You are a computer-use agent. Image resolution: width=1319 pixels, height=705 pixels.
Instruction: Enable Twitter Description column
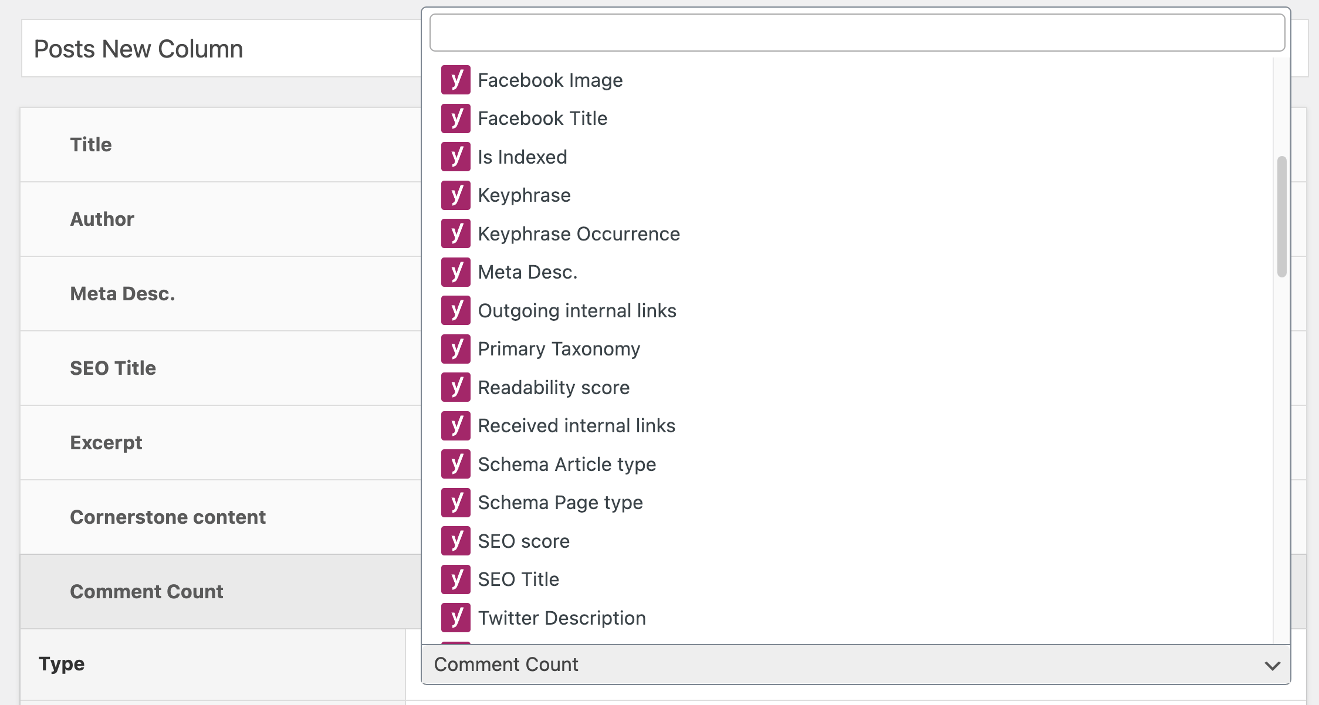[x=562, y=617]
